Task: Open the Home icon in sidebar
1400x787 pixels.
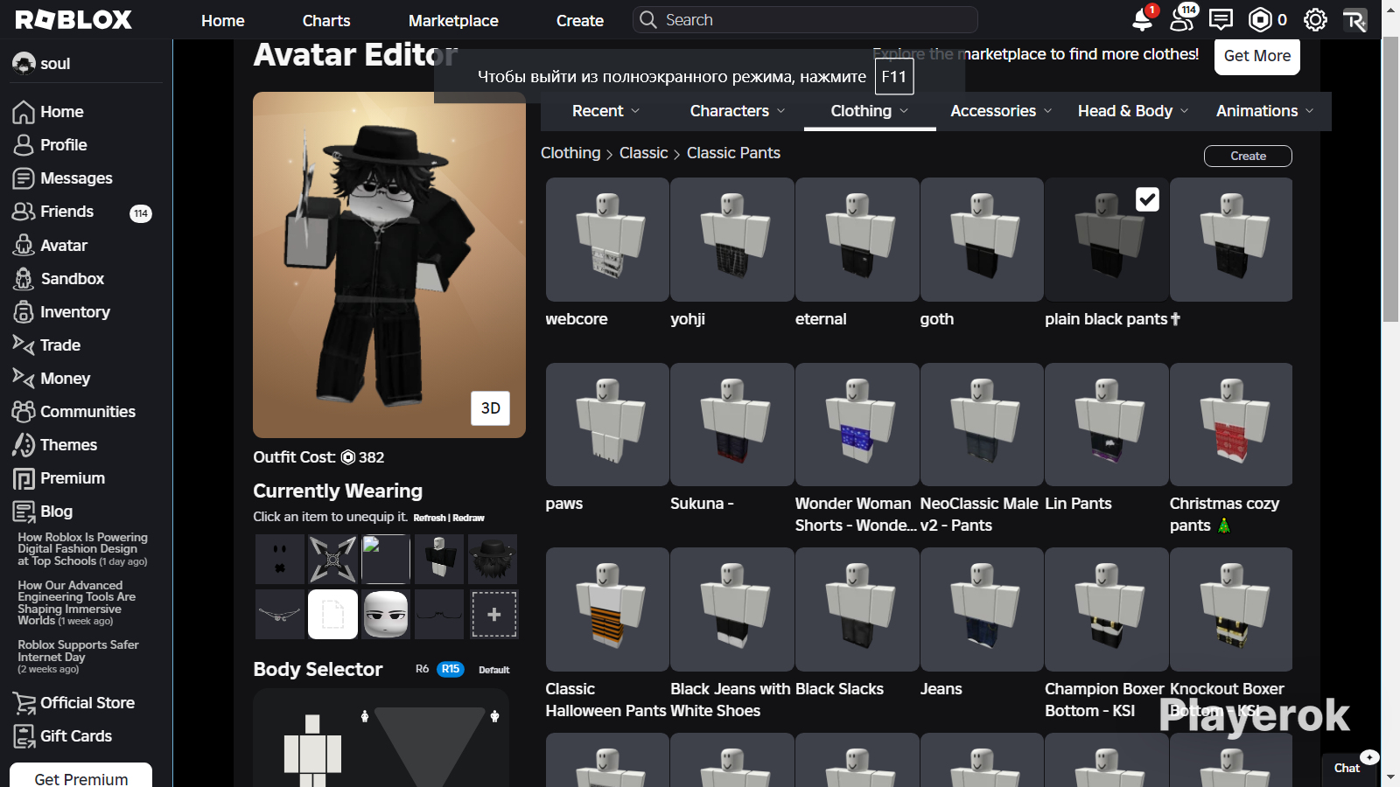Action: pos(24,112)
